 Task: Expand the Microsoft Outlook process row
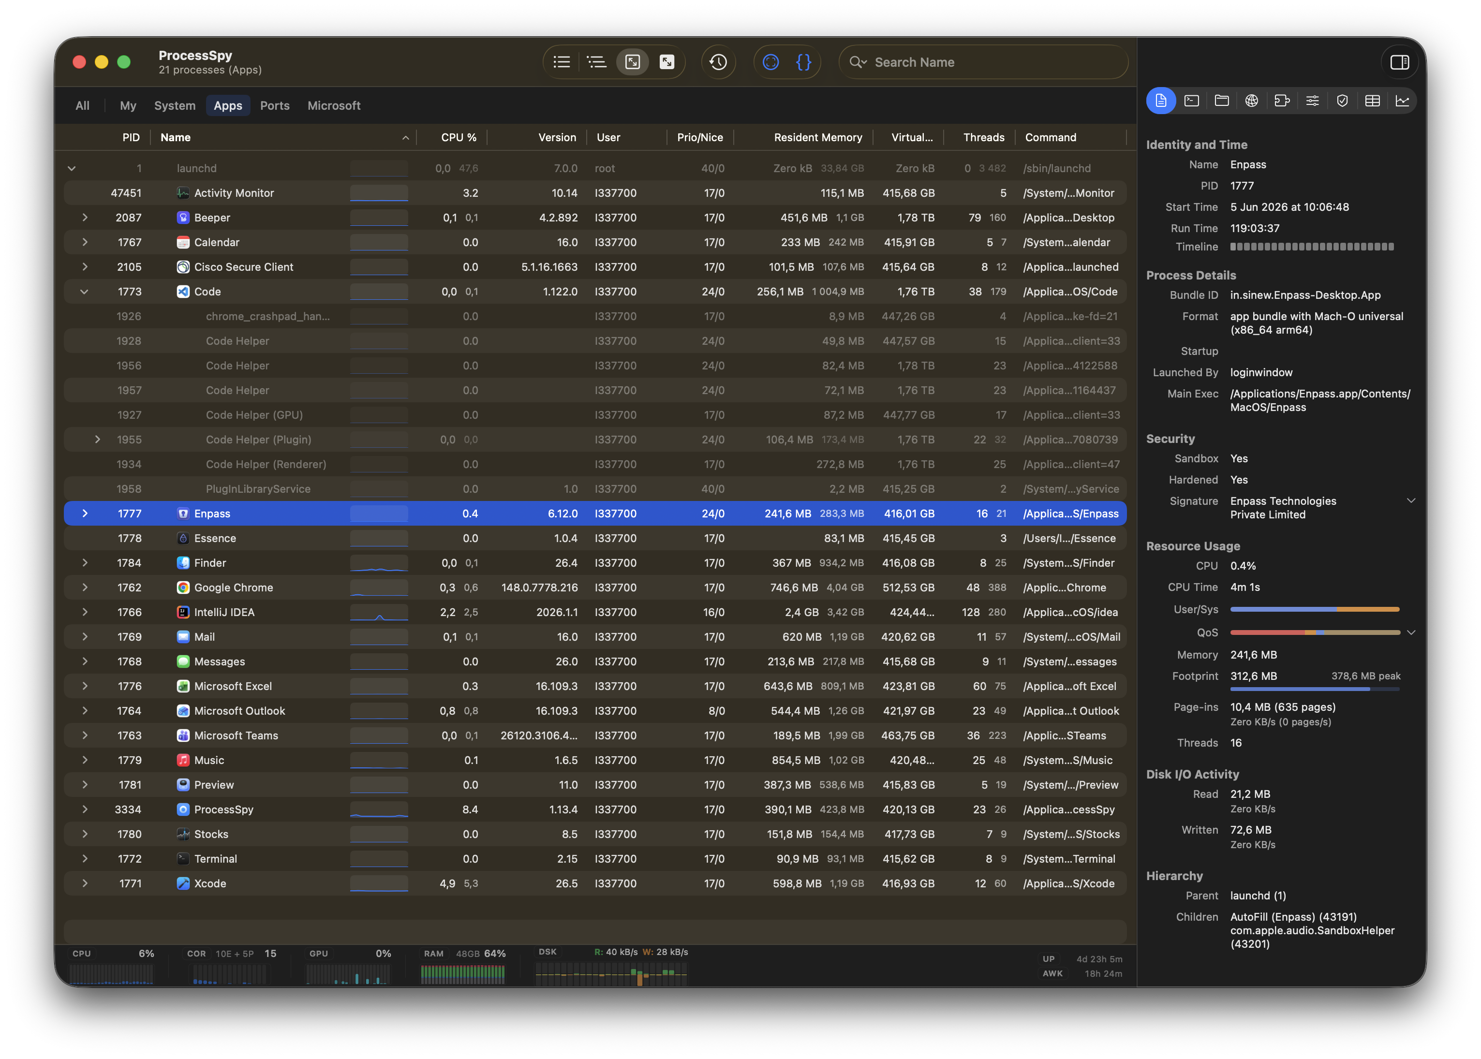point(85,711)
